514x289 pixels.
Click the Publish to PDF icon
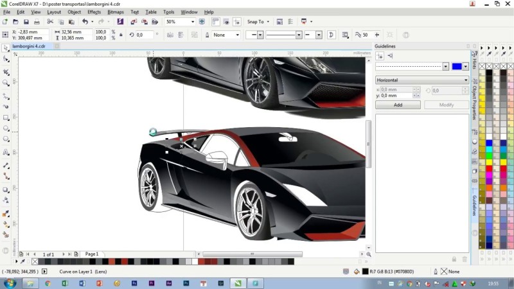point(155,22)
